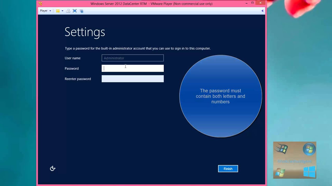Click the password requirements hint text
This screenshot has width=332, height=186.
(x=220, y=96)
